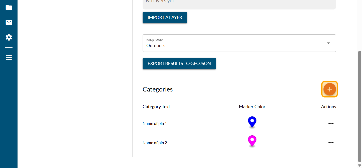The height and width of the screenshot is (168, 362).
Task: Click the Marker Color column header
Action: (x=252, y=107)
